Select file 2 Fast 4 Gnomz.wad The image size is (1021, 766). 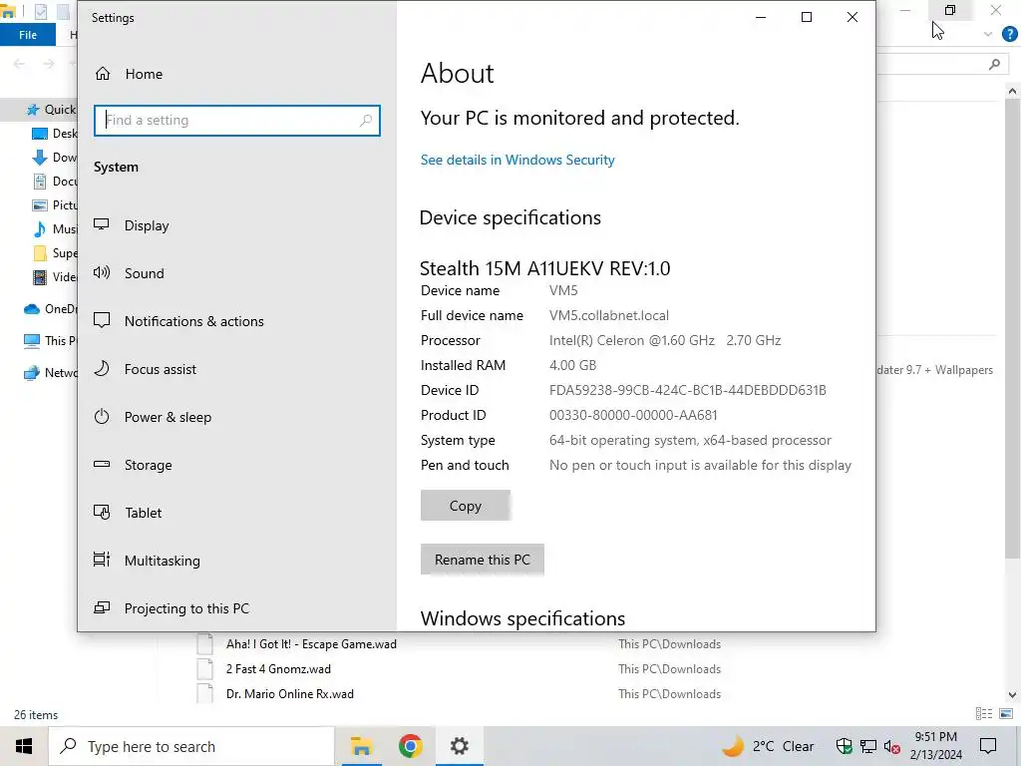click(278, 669)
